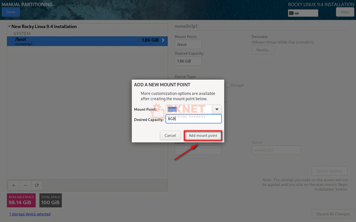Viewport: 356px width, 222px height.
Task: Collapse the New Rocky Linux 9.4 Installation tree
Action: 9,27
